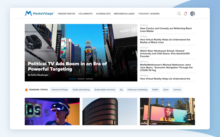
Task: Open the Insider Insites menu
Action: pos(67,14)
